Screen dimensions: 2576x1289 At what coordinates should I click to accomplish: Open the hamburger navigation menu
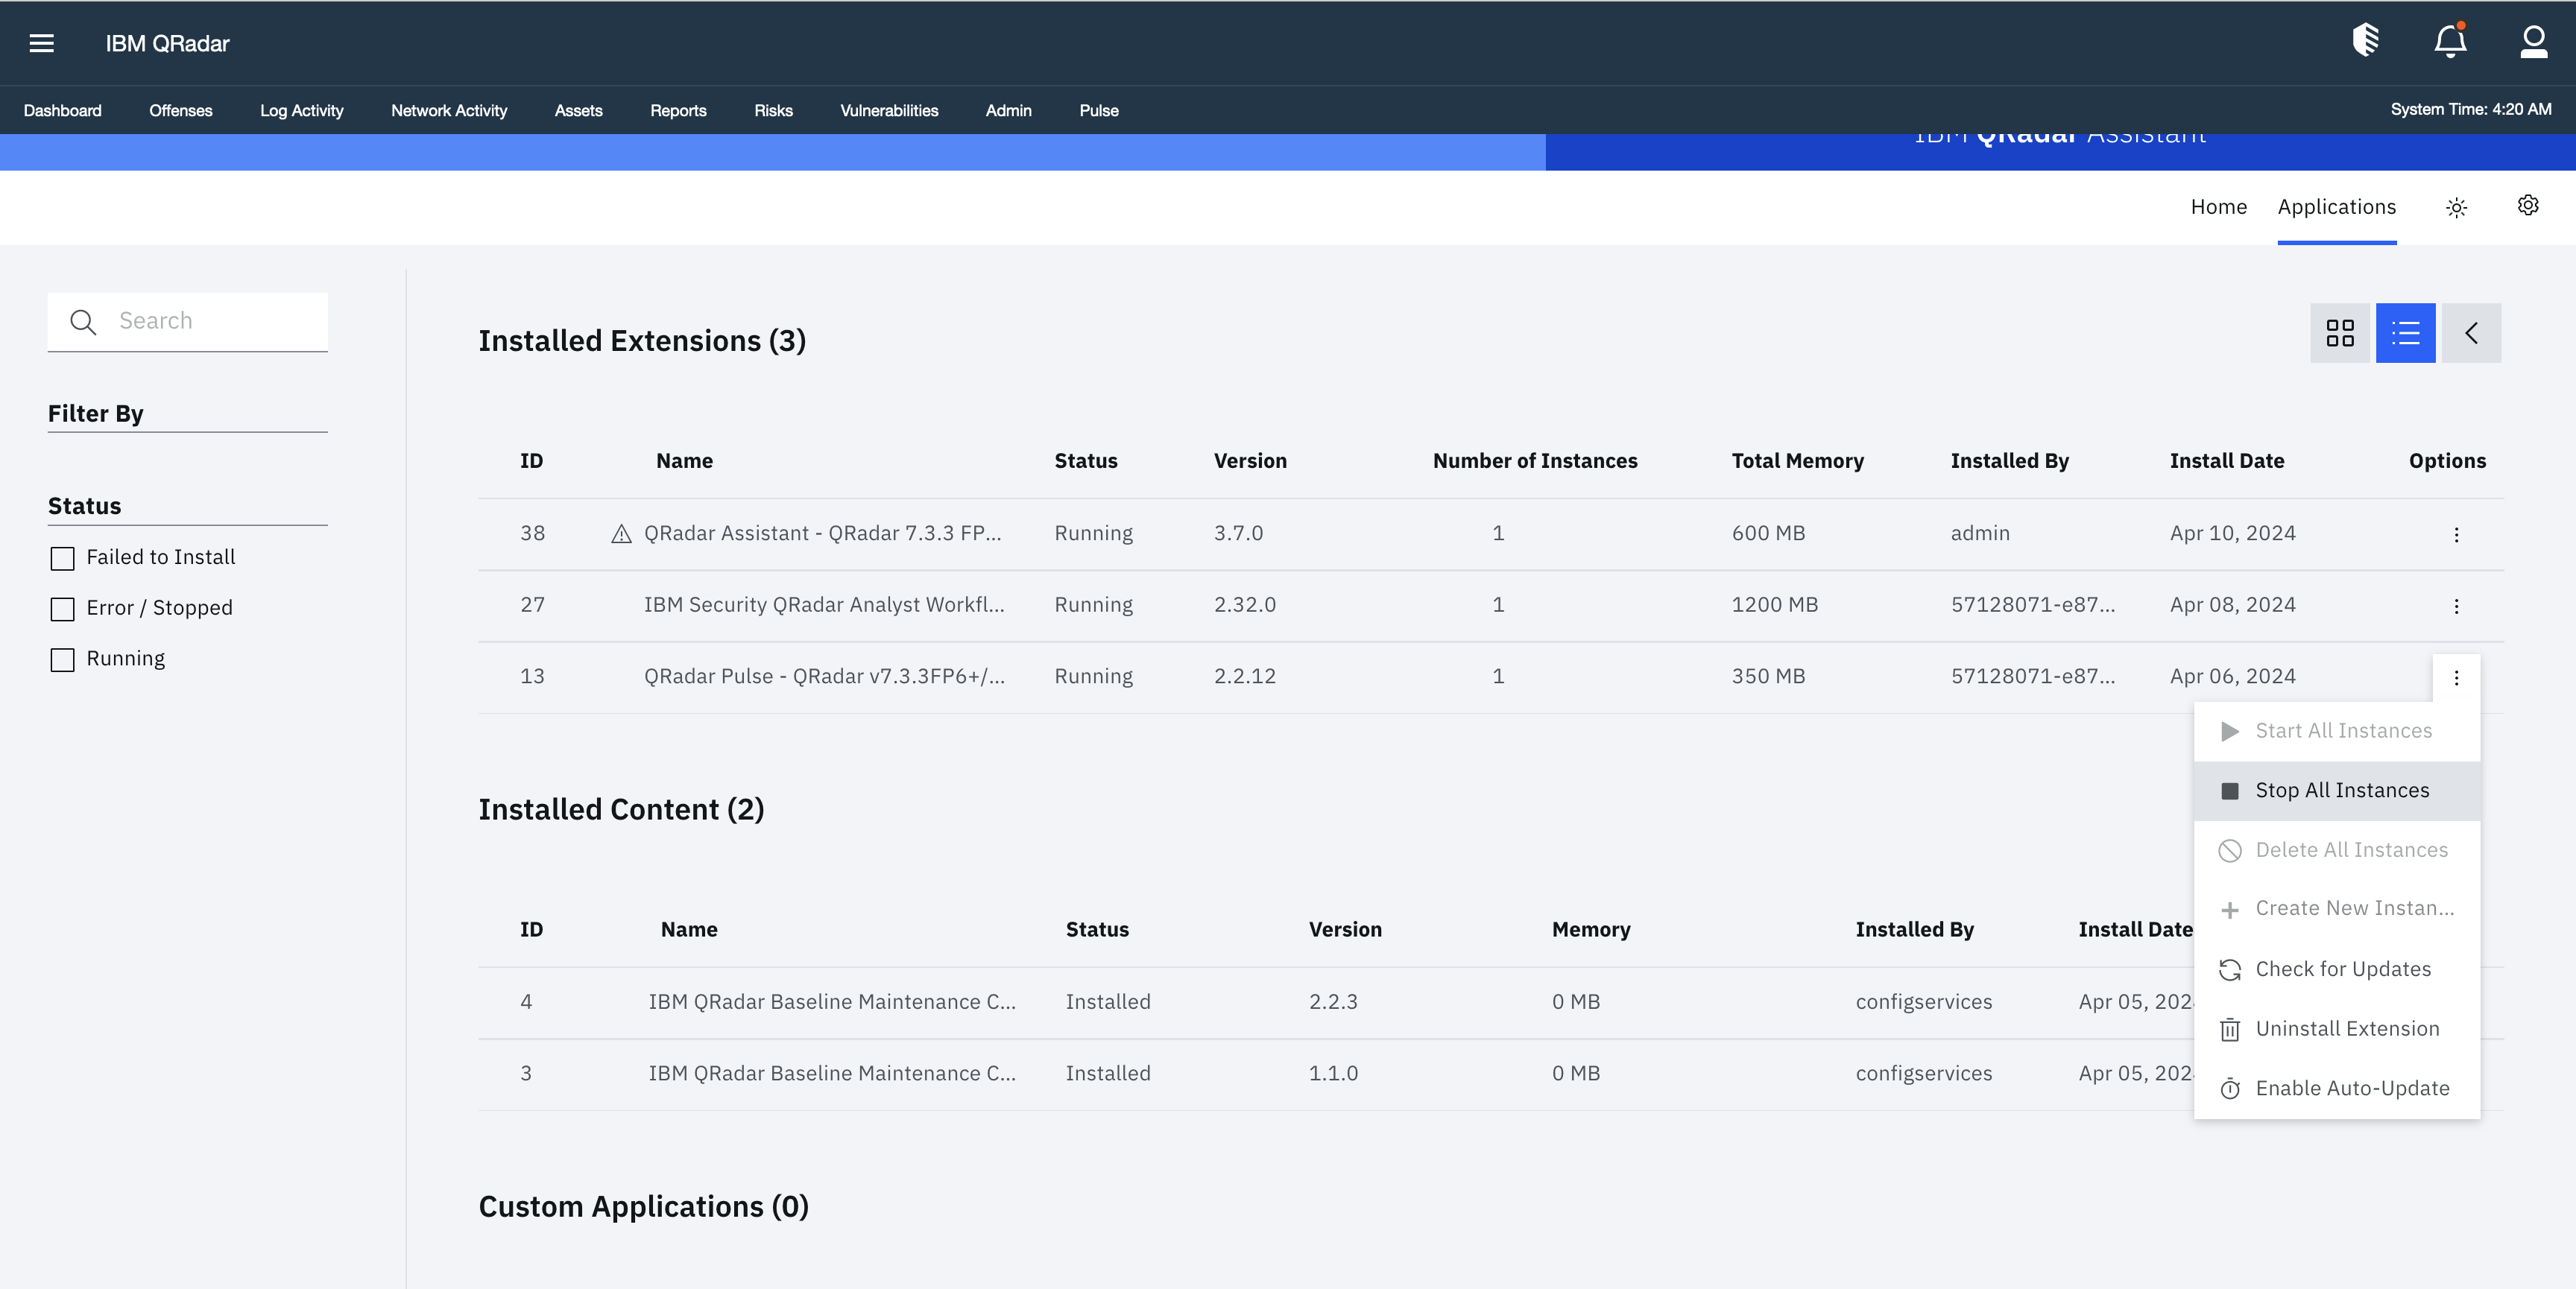pyautogui.click(x=41, y=43)
